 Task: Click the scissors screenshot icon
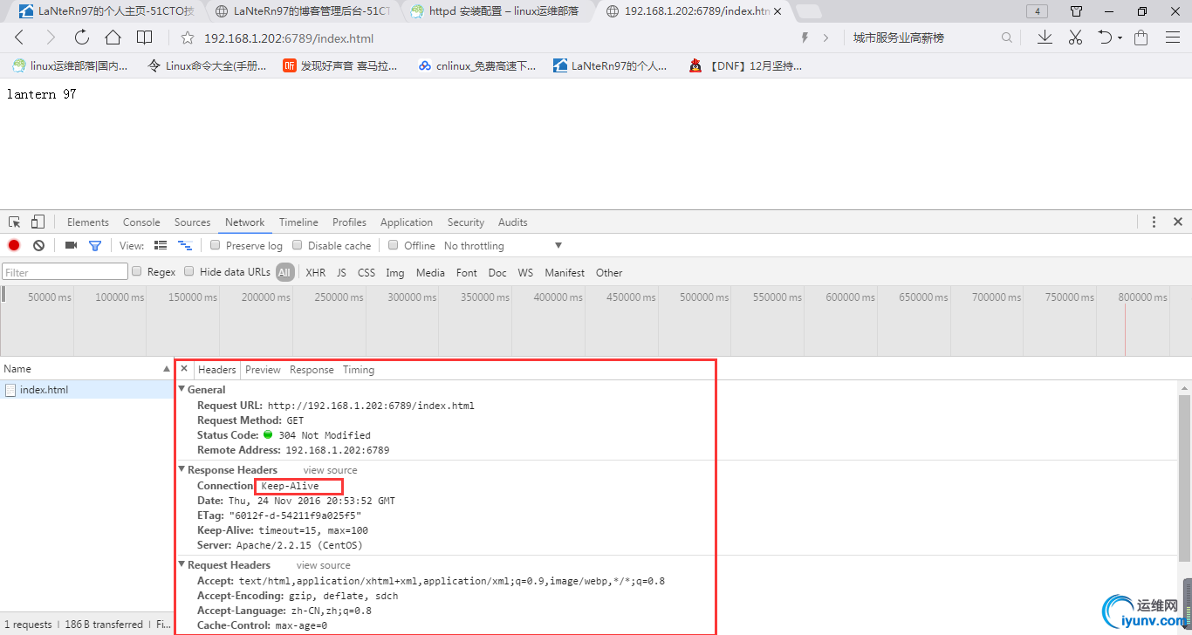click(1075, 38)
